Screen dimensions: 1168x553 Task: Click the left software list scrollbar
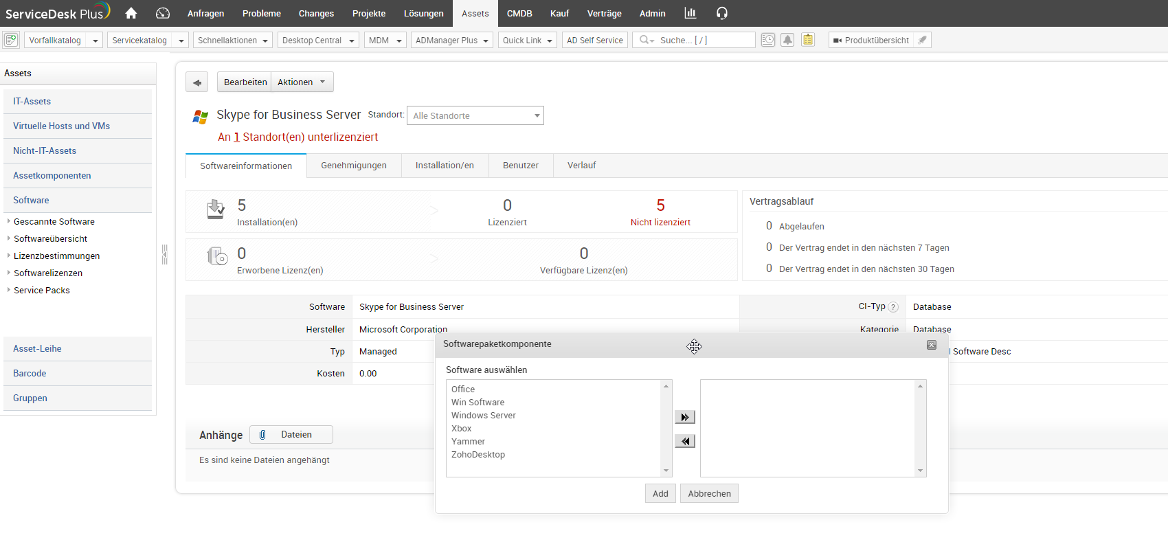coord(666,428)
